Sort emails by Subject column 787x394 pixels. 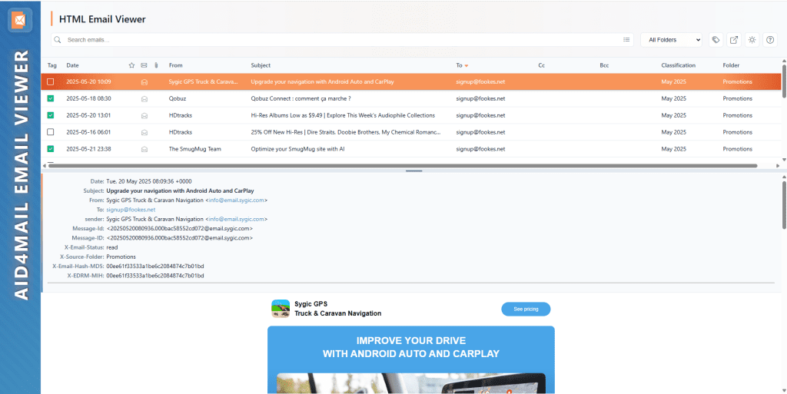coord(261,65)
